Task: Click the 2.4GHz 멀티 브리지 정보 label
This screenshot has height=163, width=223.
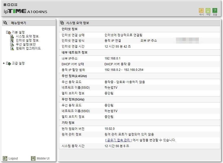Action: pos(73,93)
